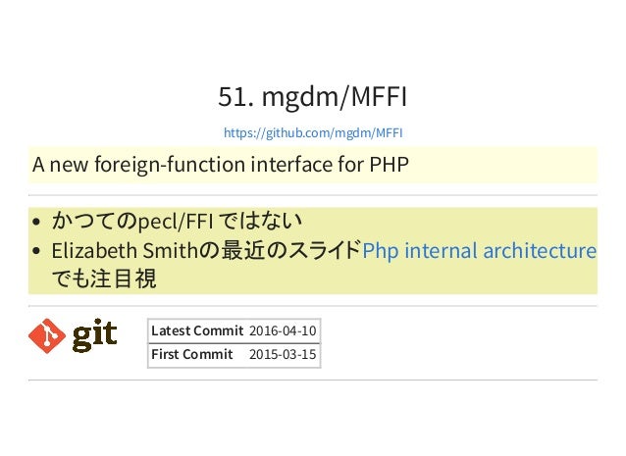Click the horizontal divider above the git logo
Image resolution: width=626 pixels, height=456 pixels.
click(313, 306)
